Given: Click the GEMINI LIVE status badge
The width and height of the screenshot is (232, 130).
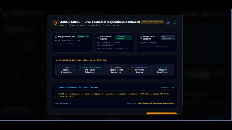Looking at the screenshot, I should point(83,36).
